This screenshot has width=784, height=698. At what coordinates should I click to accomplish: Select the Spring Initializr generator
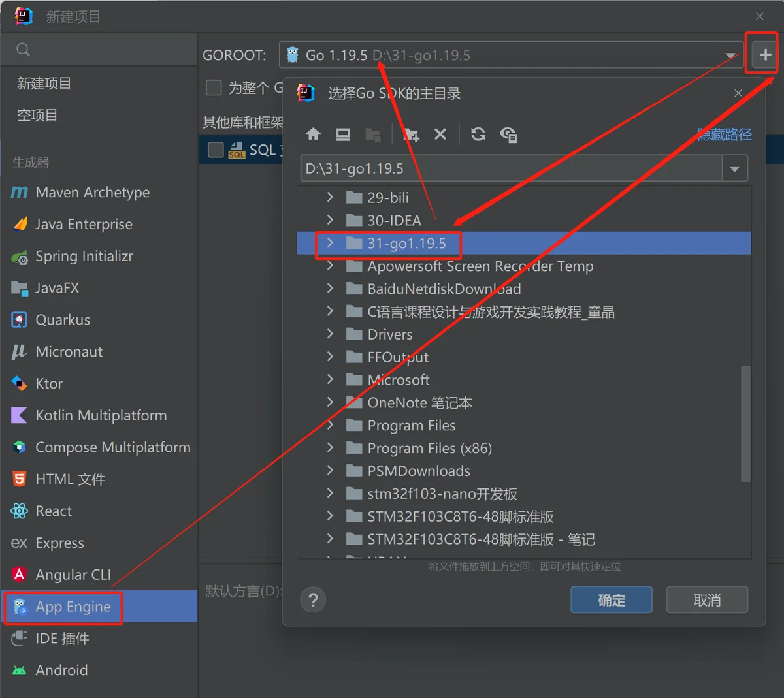(x=99, y=256)
